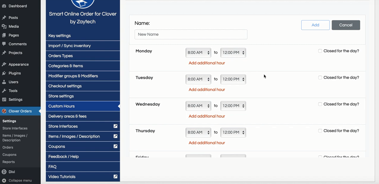Click the Cancel button
Image resolution: width=379 pixels, height=184 pixels.
click(x=346, y=25)
